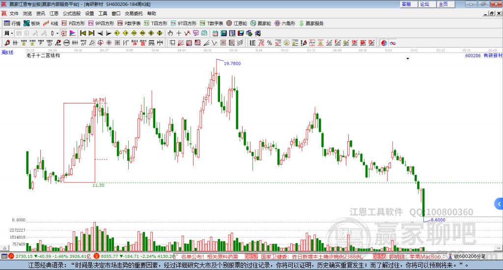Click the 主页 homepage button
503x270 pixels.
point(446,4)
